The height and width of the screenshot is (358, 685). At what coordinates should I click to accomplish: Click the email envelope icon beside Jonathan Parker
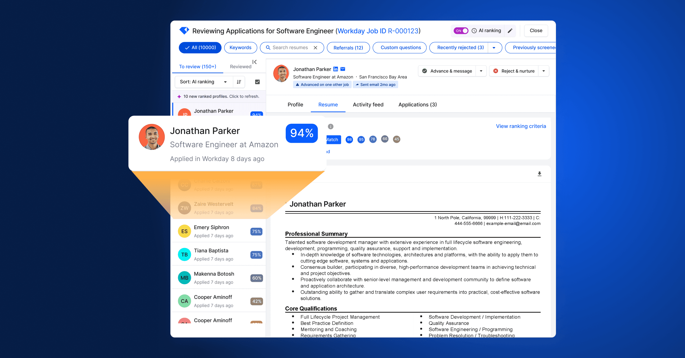click(x=343, y=69)
